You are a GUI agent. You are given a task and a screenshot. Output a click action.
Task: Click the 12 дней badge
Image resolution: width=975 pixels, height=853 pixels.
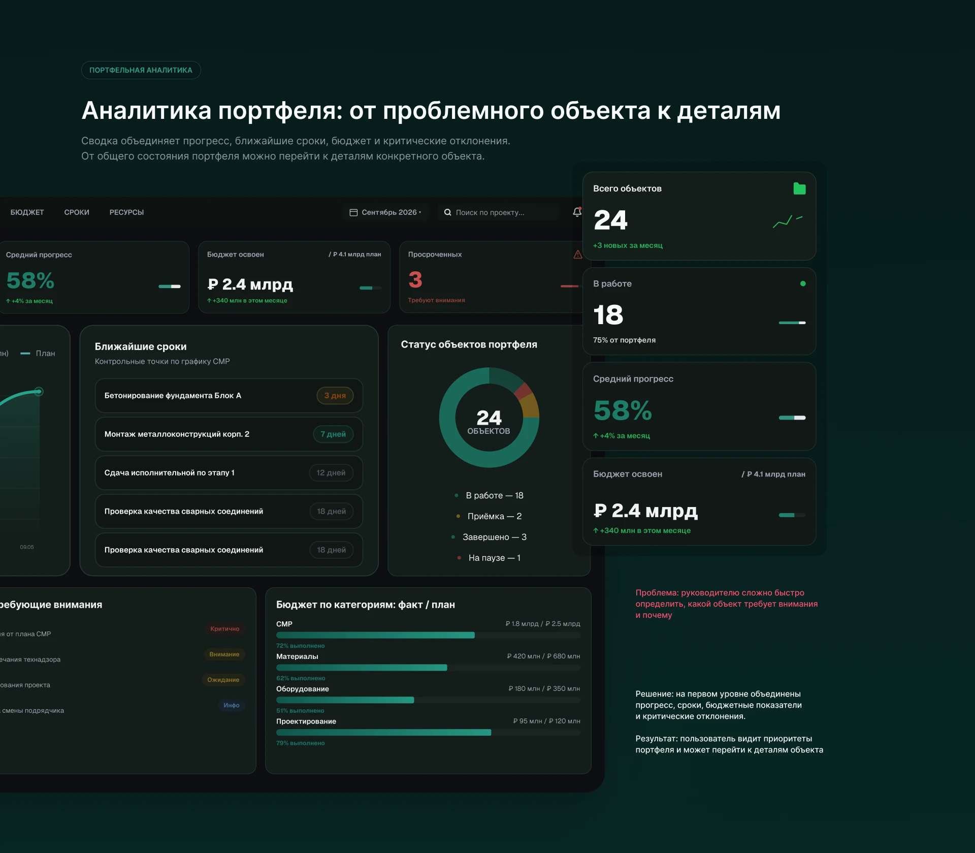pyautogui.click(x=331, y=472)
